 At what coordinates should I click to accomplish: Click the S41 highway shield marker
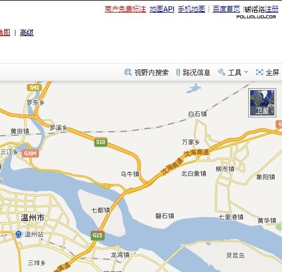pos(34,88)
